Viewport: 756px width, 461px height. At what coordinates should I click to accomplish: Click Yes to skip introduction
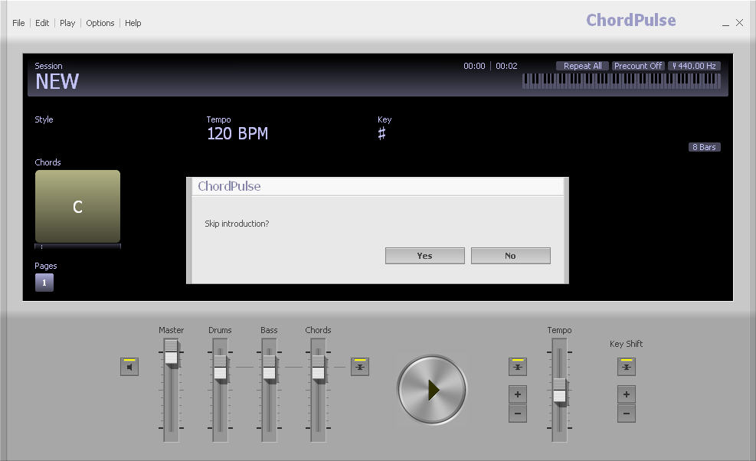coord(424,256)
